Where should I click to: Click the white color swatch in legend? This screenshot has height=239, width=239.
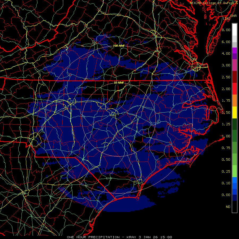click(x=234, y=30)
